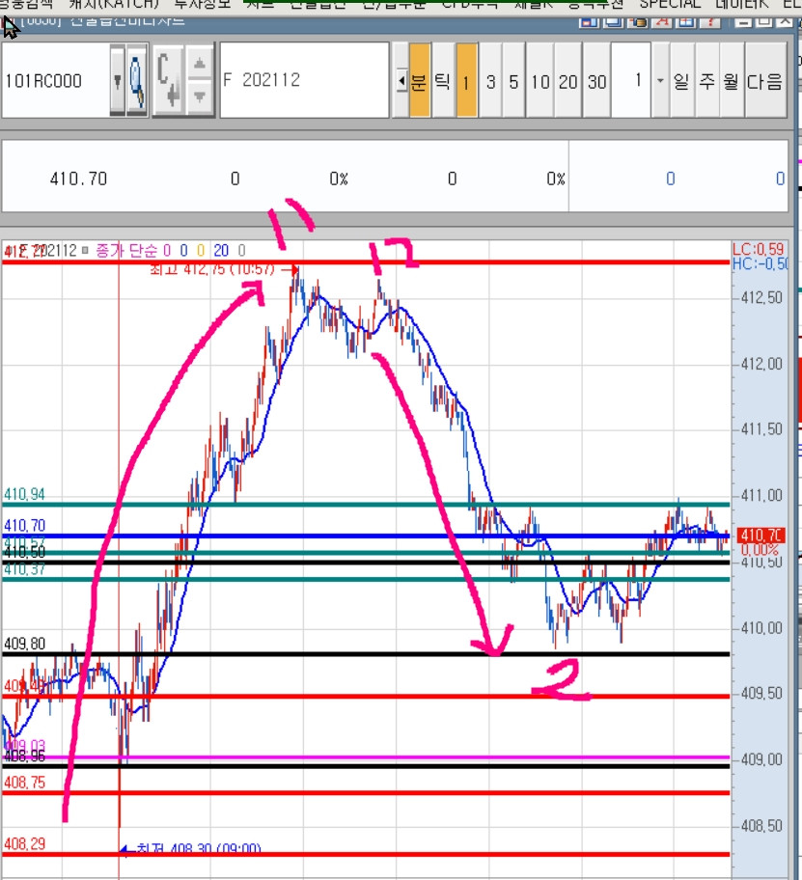Switch to the 10 interval
802x880 pixels.
tap(539, 80)
